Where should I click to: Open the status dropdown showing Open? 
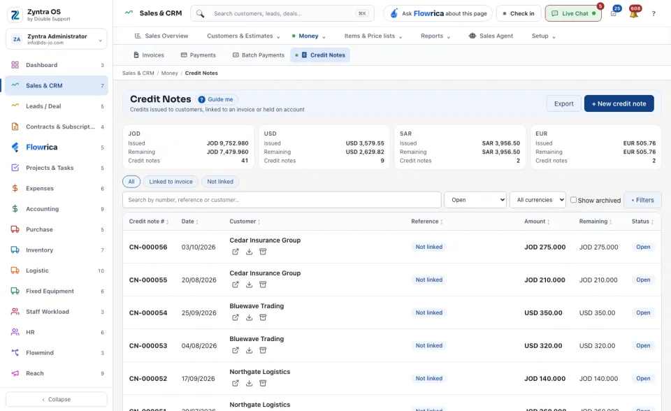coord(475,200)
